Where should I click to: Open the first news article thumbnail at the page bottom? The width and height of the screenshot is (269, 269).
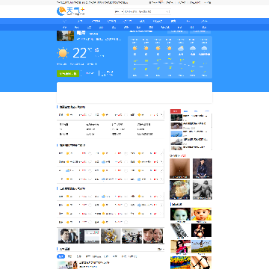pyautogui.click(x=67, y=265)
